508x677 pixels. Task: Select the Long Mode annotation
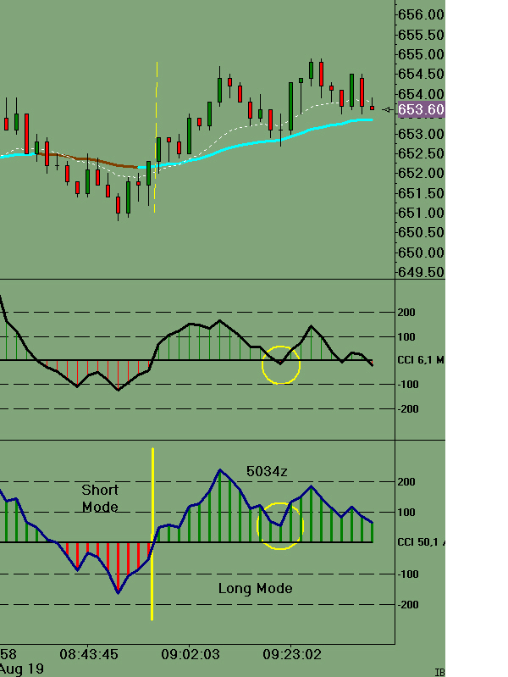point(255,589)
